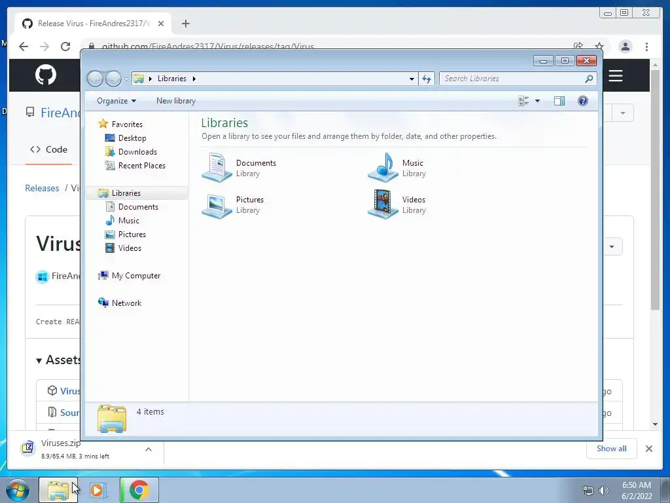
Task: Click scroll down arrow of Chrome page
Action: (655, 424)
